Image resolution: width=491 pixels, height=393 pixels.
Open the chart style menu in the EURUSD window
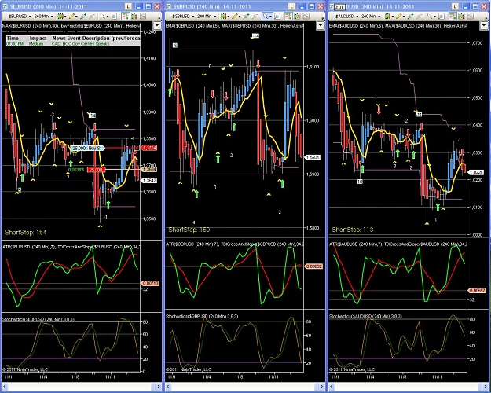click(62, 16)
